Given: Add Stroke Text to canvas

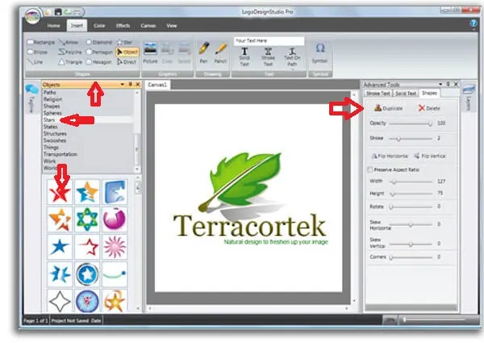Looking at the screenshot, I should [268, 57].
